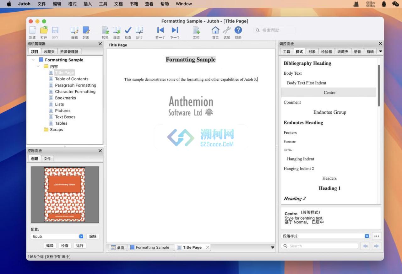This screenshot has width=402, height=274.
Task: Close the Title Page document tab
Action: coord(208,247)
